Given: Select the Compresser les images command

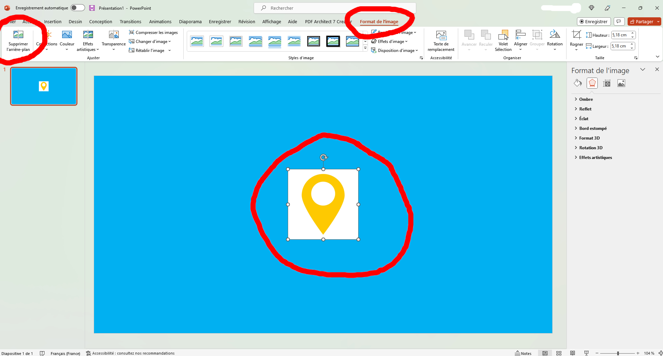Looking at the screenshot, I should pyautogui.click(x=154, y=32).
